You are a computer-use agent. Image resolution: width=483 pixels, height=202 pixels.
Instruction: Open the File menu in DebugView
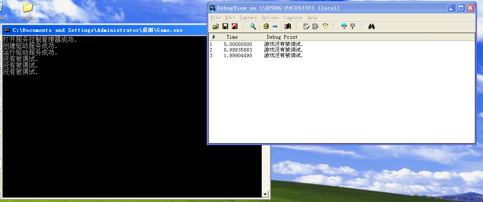pos(215,17)
